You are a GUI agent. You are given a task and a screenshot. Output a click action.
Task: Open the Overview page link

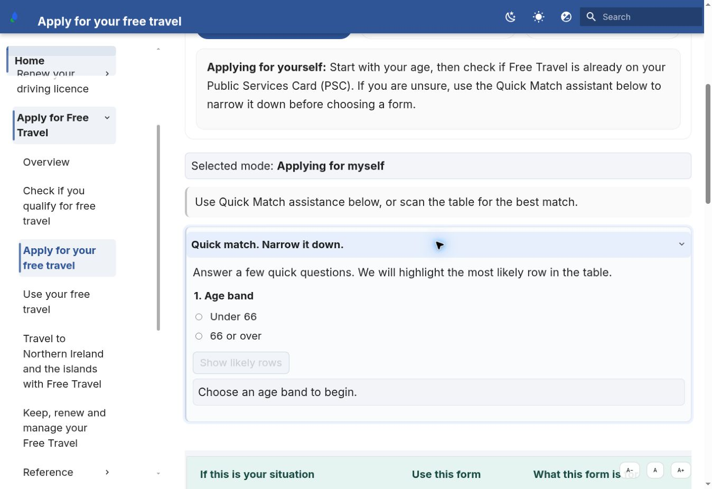46,162
